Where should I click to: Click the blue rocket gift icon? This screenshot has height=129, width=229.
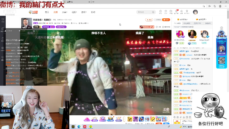(141, 119)
